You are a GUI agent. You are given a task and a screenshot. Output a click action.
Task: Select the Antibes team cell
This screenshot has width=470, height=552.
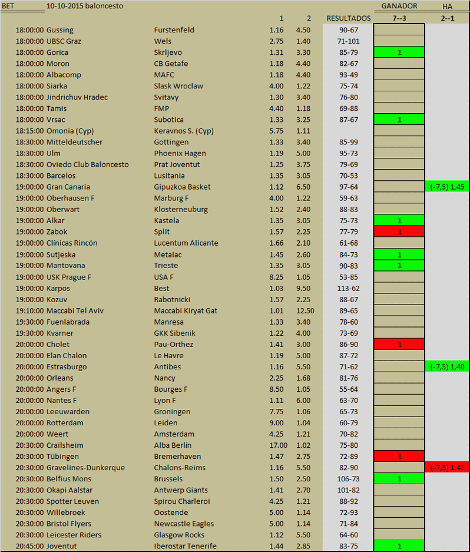pyautogui.click(x=167, y=367)
